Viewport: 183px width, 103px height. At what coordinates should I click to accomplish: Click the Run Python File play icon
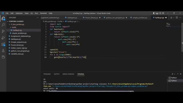coord(171,18)
